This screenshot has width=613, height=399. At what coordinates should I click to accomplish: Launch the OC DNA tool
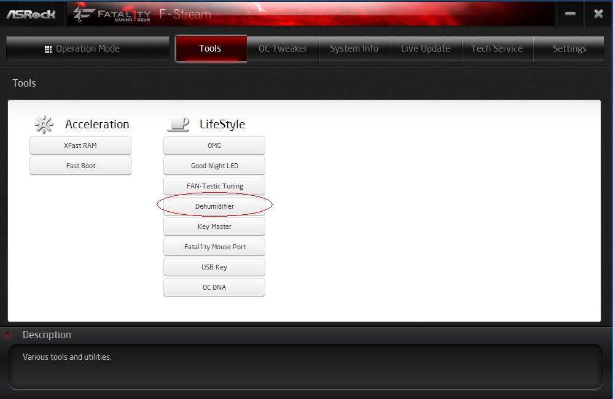tap(214, 287)
